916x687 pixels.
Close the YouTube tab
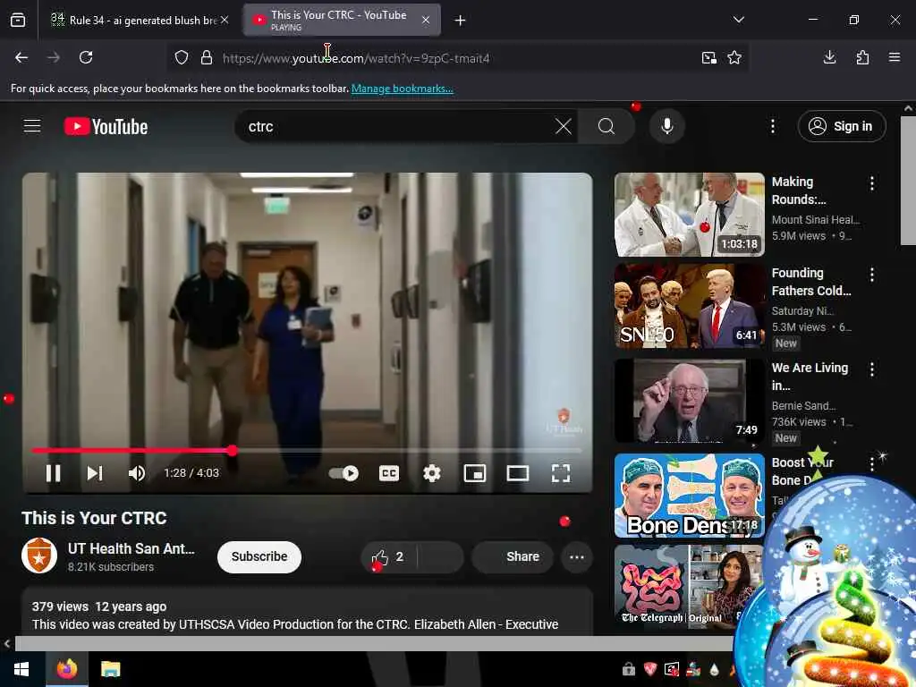(x=426, y=20)
